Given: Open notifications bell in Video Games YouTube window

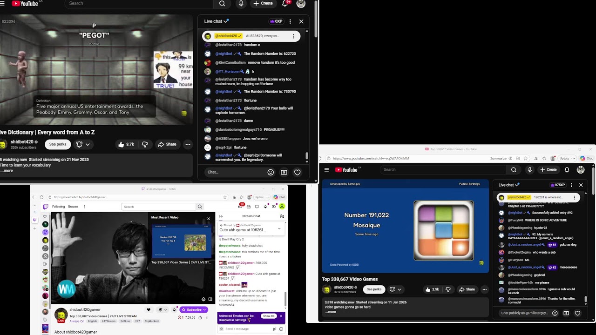Looking at the screenshot, I should [567, 170].
